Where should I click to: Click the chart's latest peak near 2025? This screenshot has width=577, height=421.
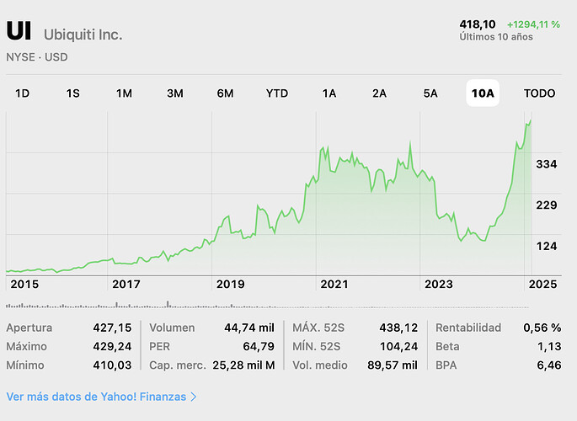tap(531, 120)
